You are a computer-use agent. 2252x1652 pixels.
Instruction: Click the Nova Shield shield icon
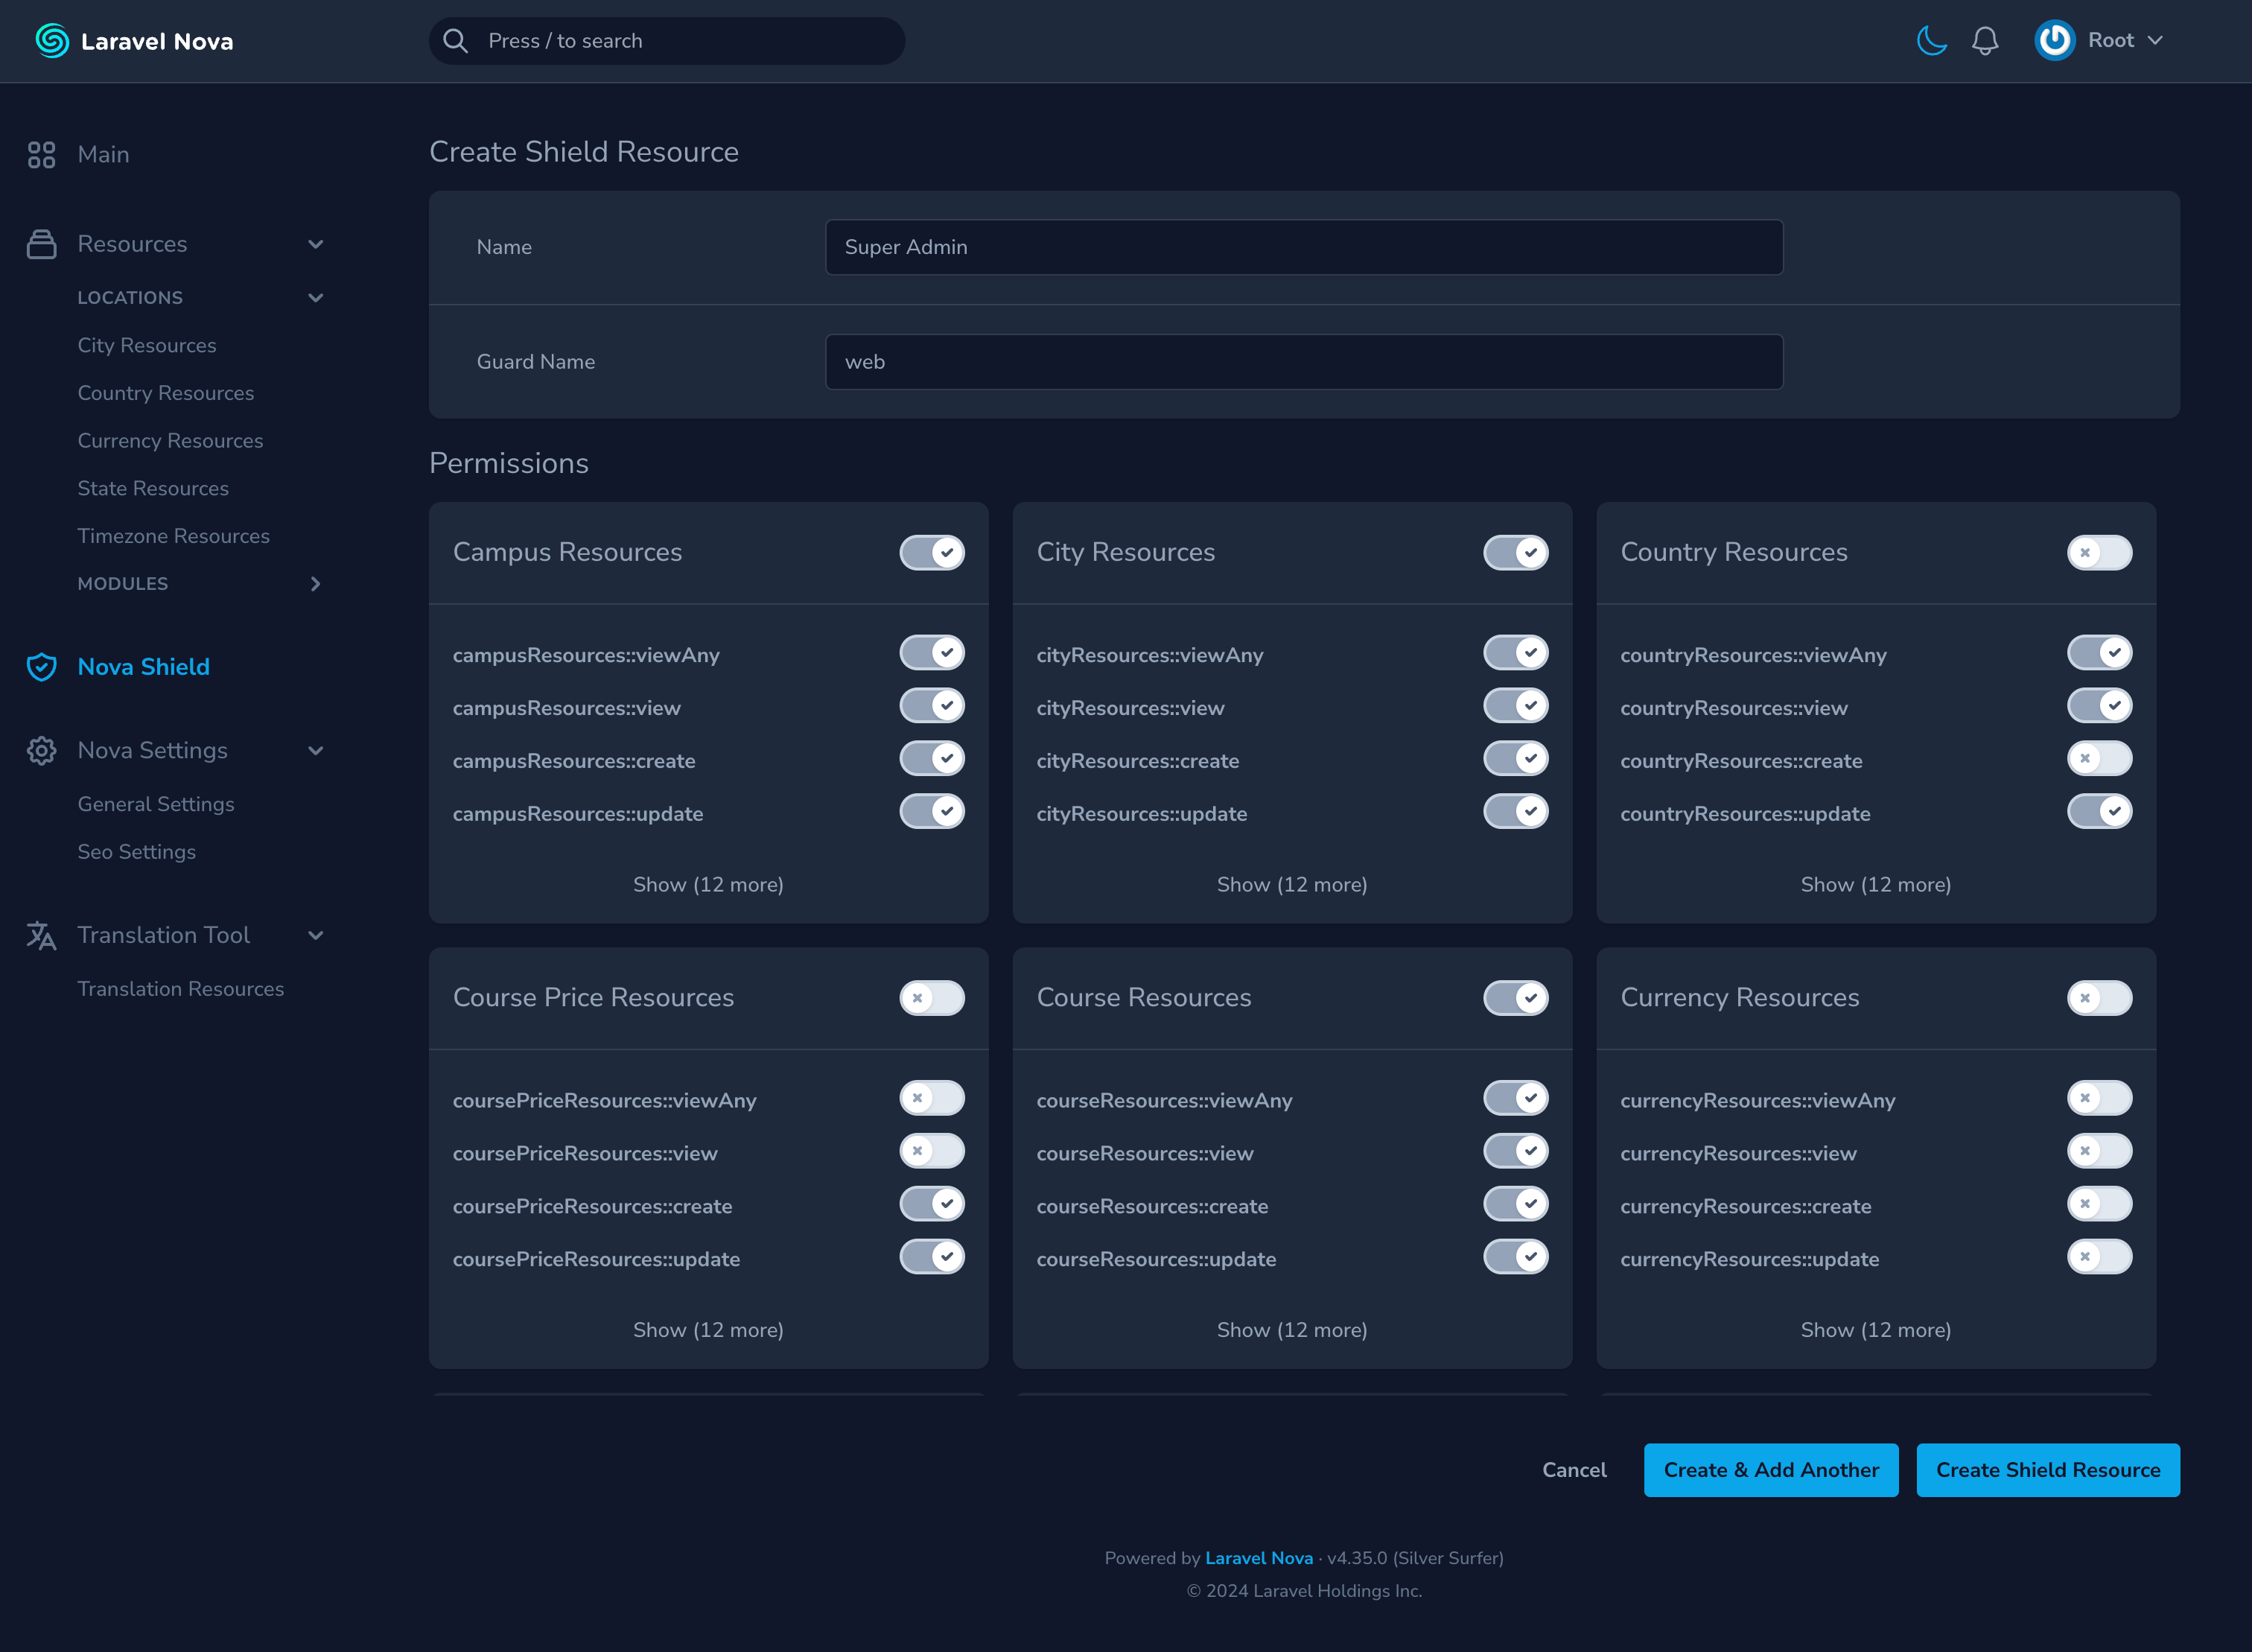pyautogui.click(x=41, y=667)
